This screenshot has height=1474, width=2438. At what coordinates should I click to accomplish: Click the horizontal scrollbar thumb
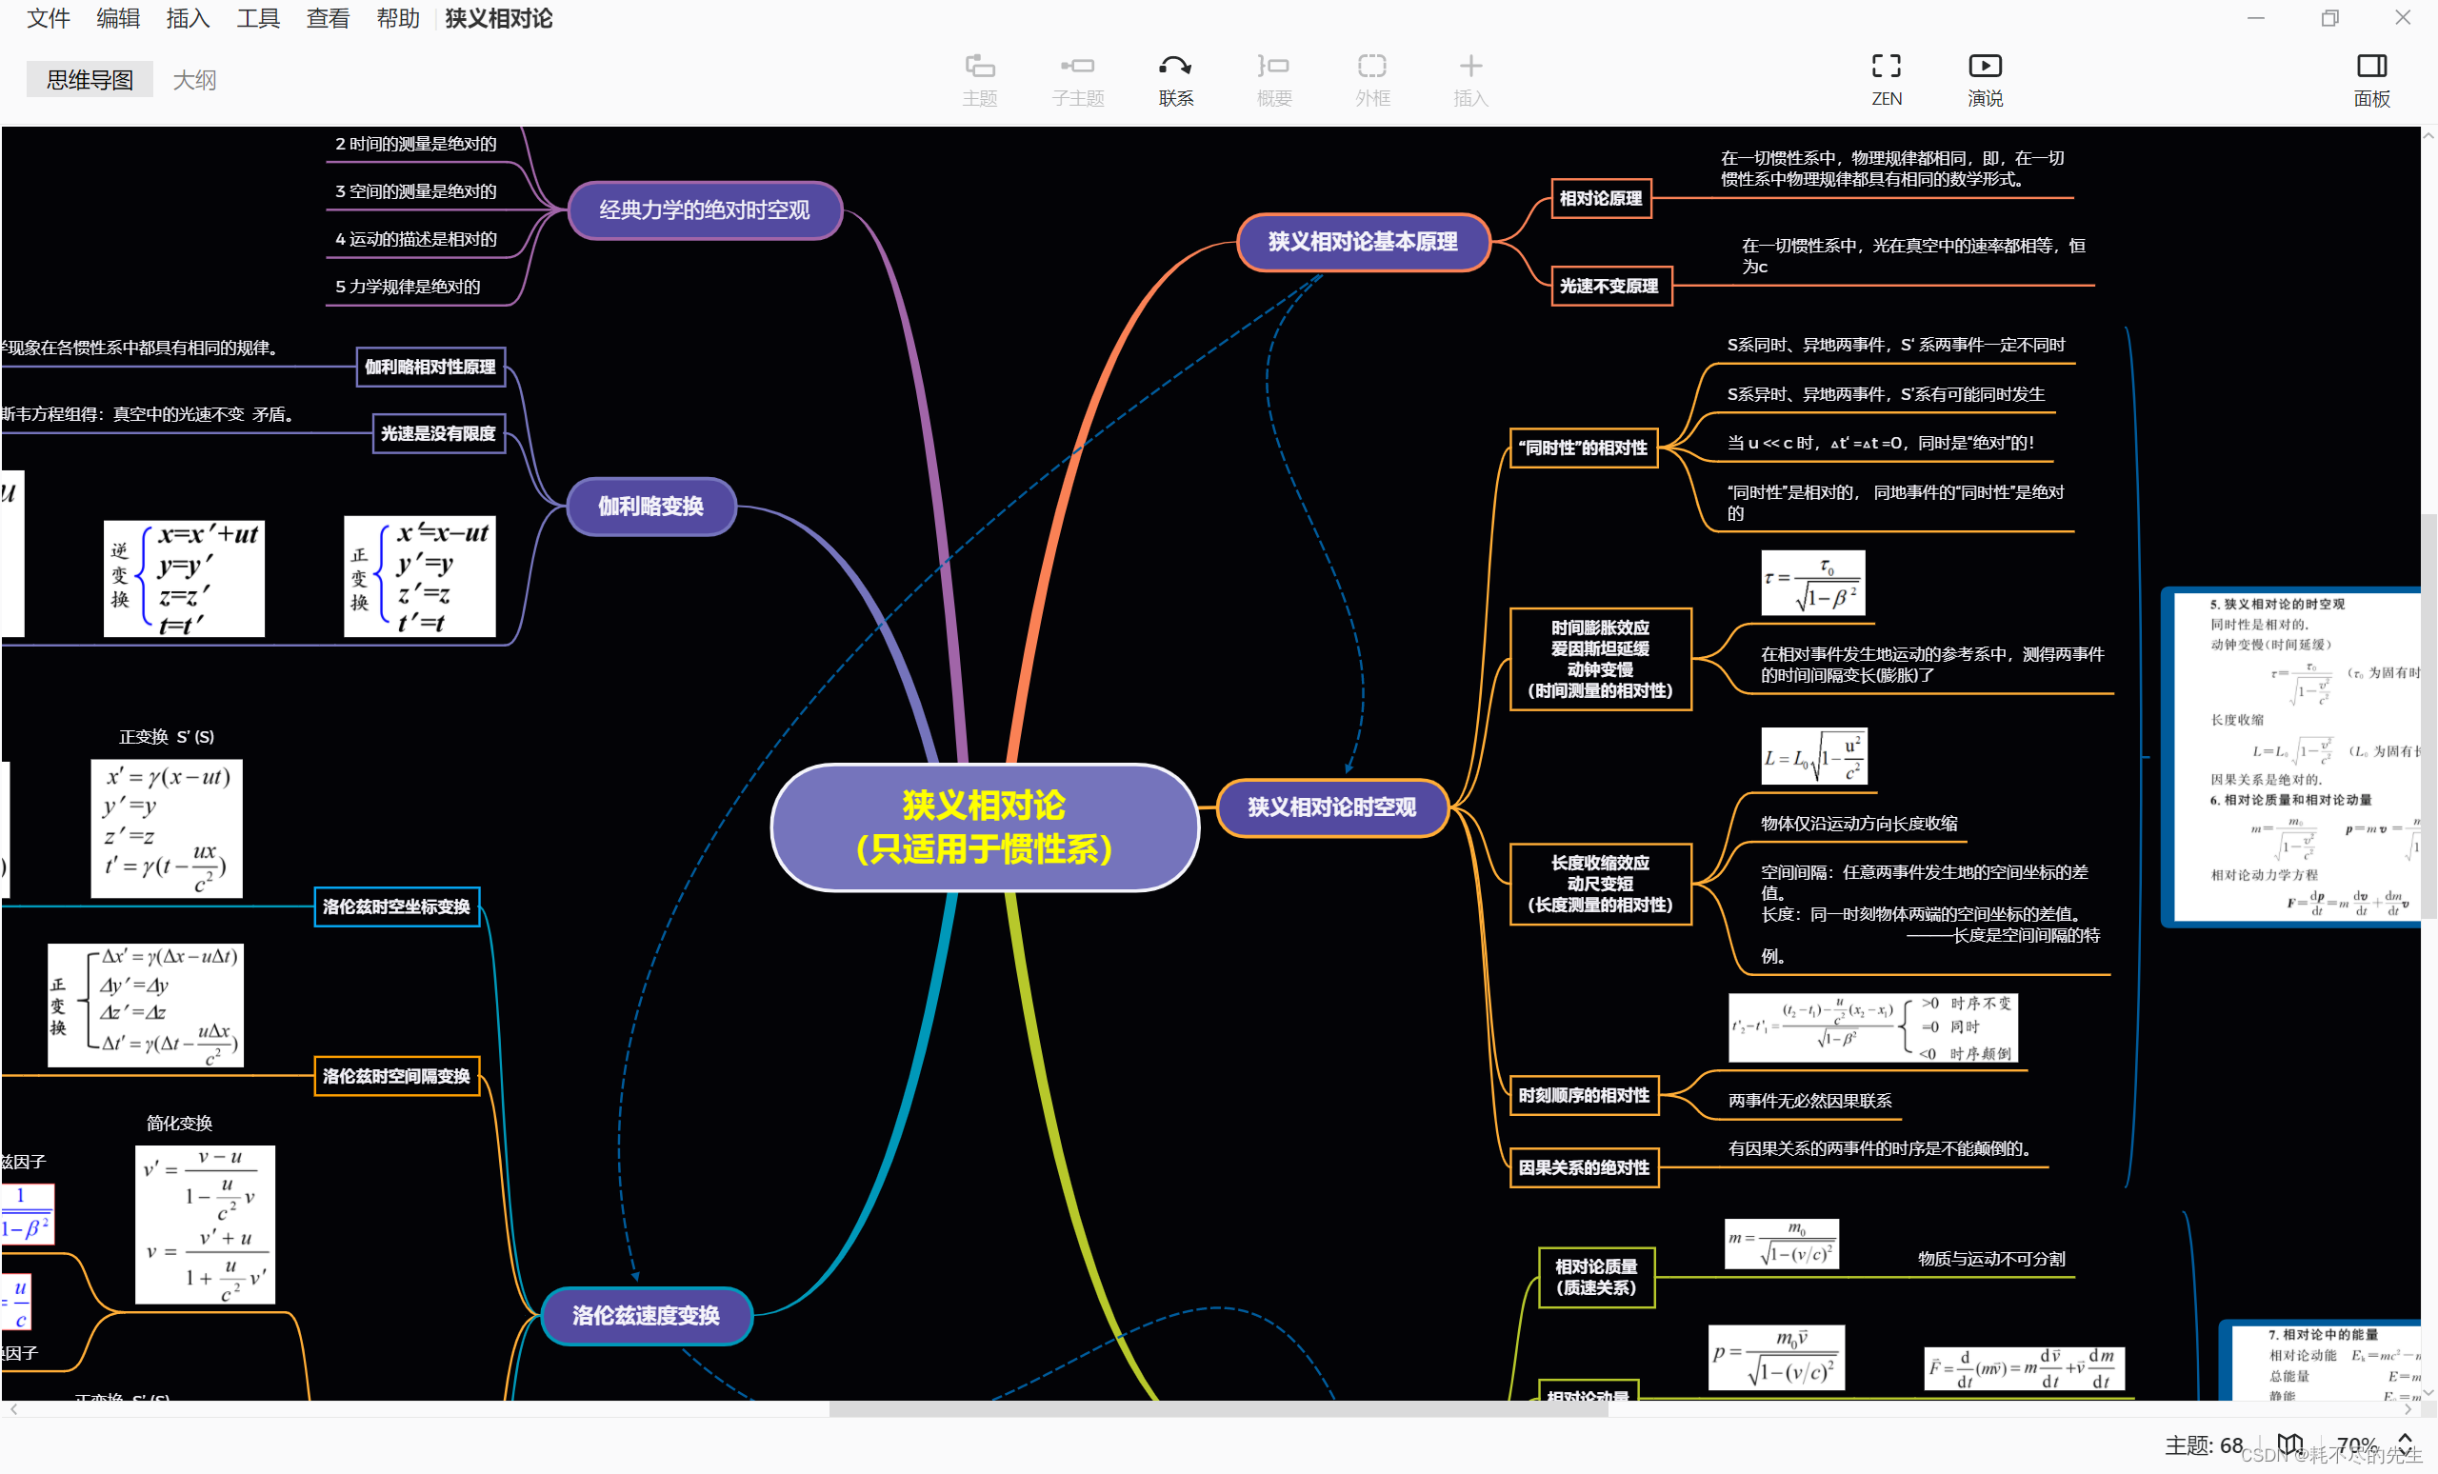pyautogui.click(x=1217, y=1408)
